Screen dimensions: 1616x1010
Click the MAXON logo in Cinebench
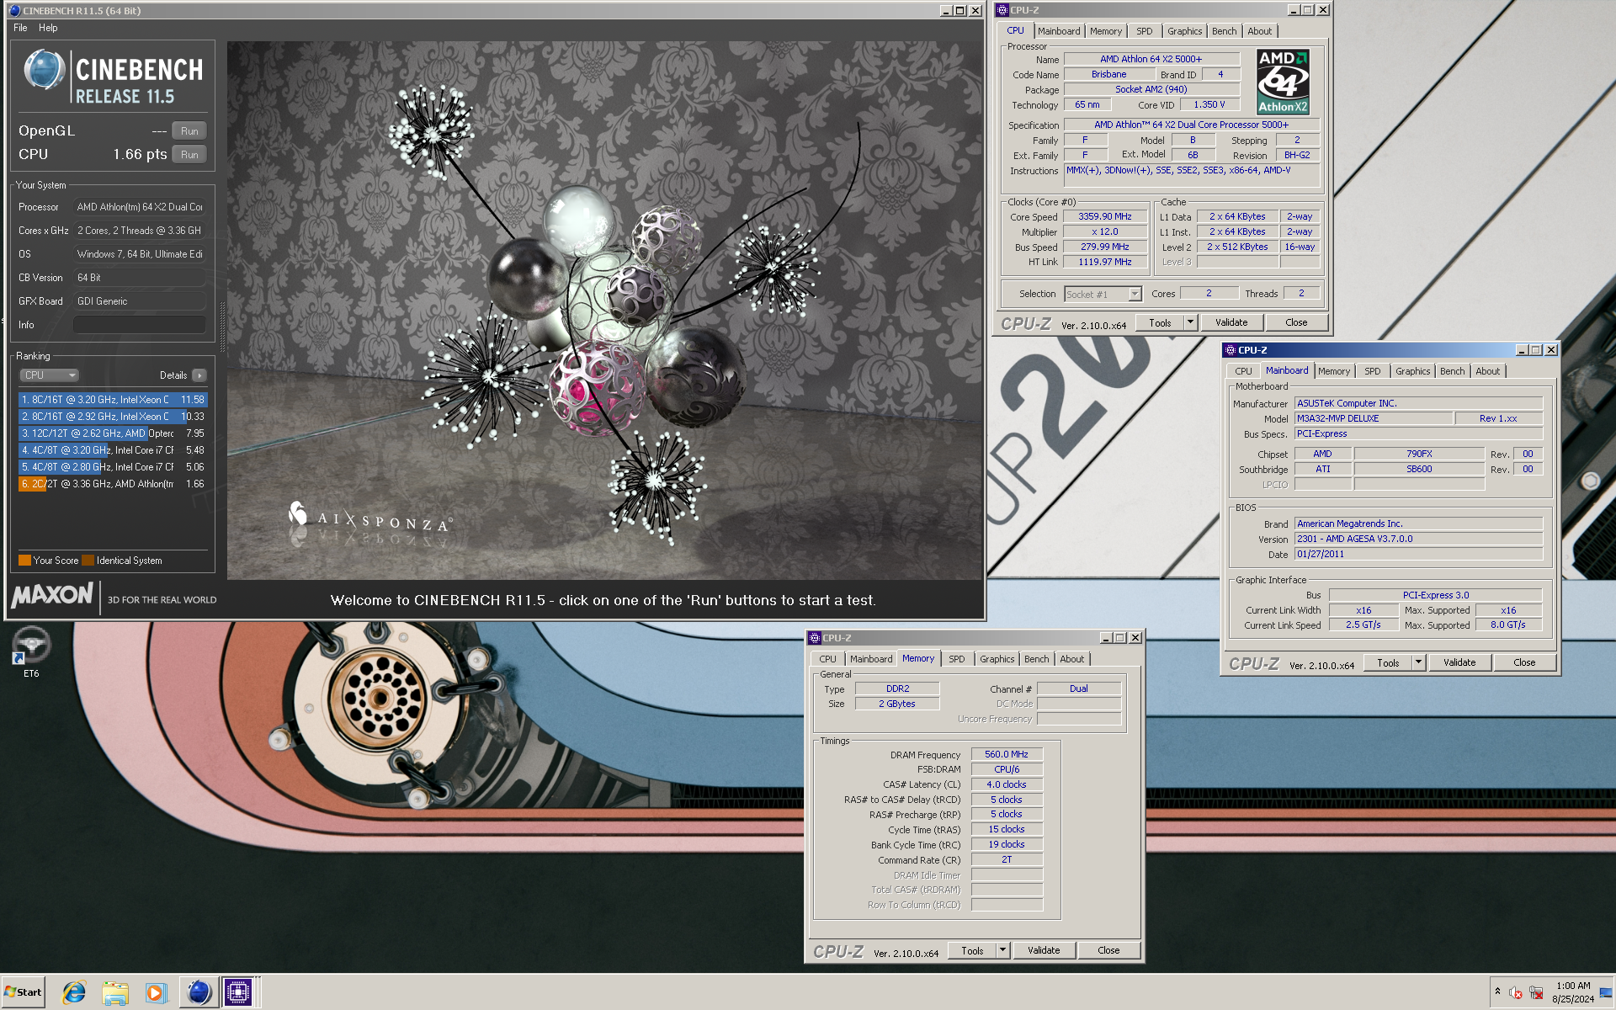(x=52, y=595)
